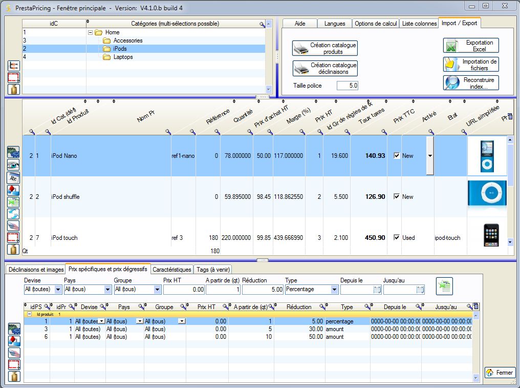Click the down arrow of the specific prices grid scrollbar
The image size is (520, 388).
[476, 378]
